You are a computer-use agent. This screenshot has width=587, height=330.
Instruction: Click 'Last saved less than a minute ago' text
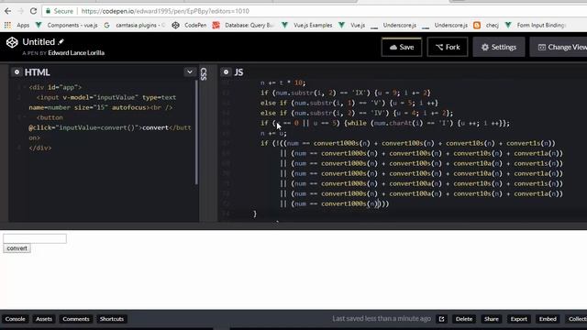click(x=382, y=319)
